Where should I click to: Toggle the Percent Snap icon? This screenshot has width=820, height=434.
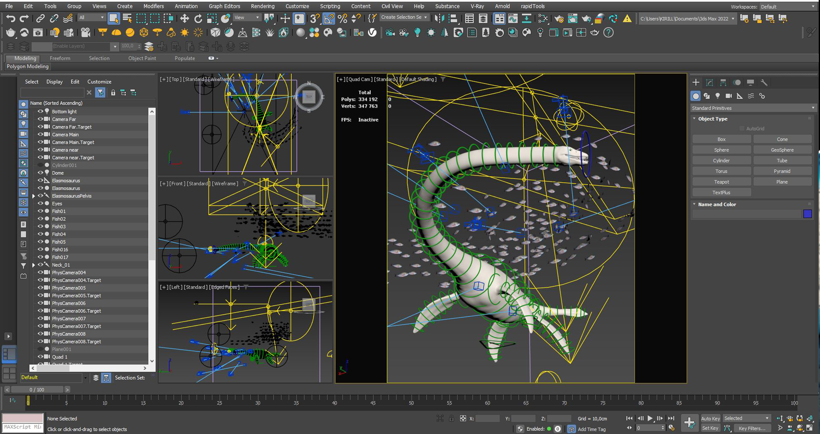343,19
